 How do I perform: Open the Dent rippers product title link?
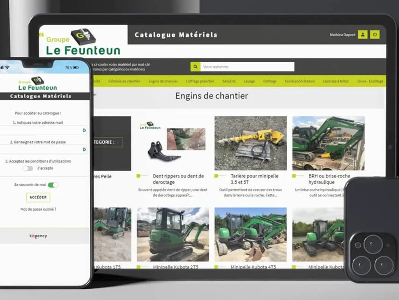point(178,179)
